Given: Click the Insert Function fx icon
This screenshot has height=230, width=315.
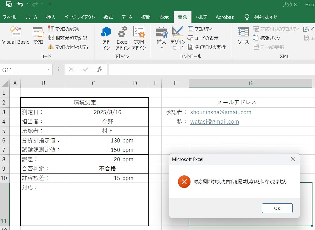Looking at the screenshot, I should pos(99,69).
